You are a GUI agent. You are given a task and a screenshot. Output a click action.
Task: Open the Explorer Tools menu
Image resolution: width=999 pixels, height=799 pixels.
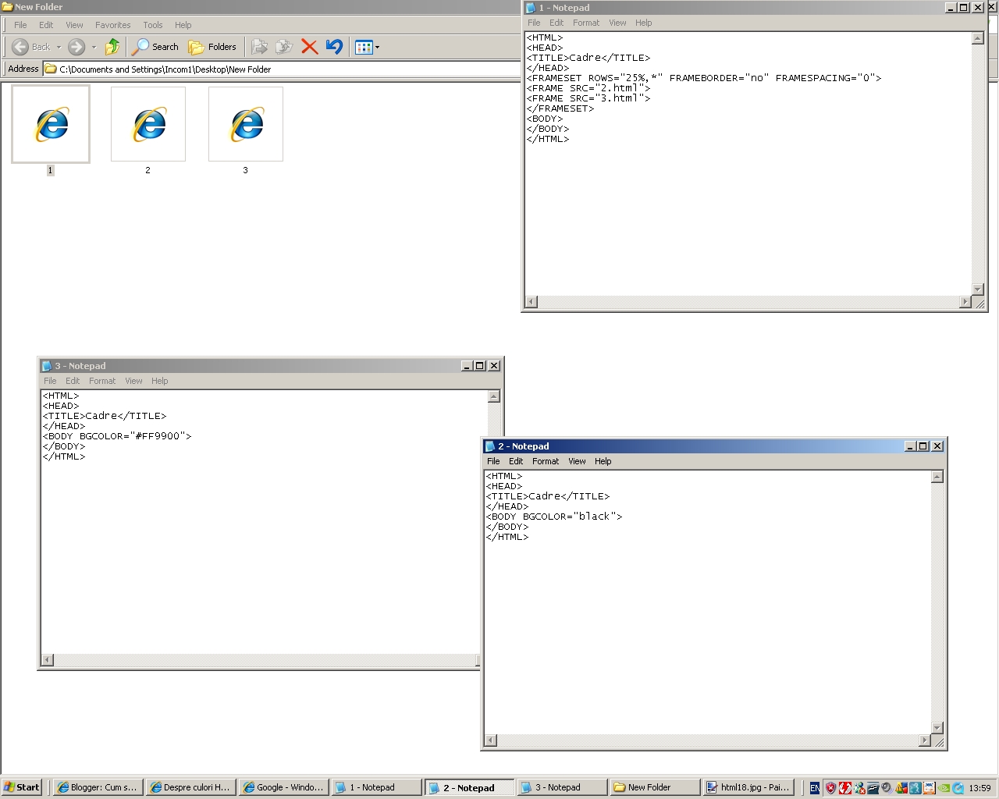click(x=153, y=25)
